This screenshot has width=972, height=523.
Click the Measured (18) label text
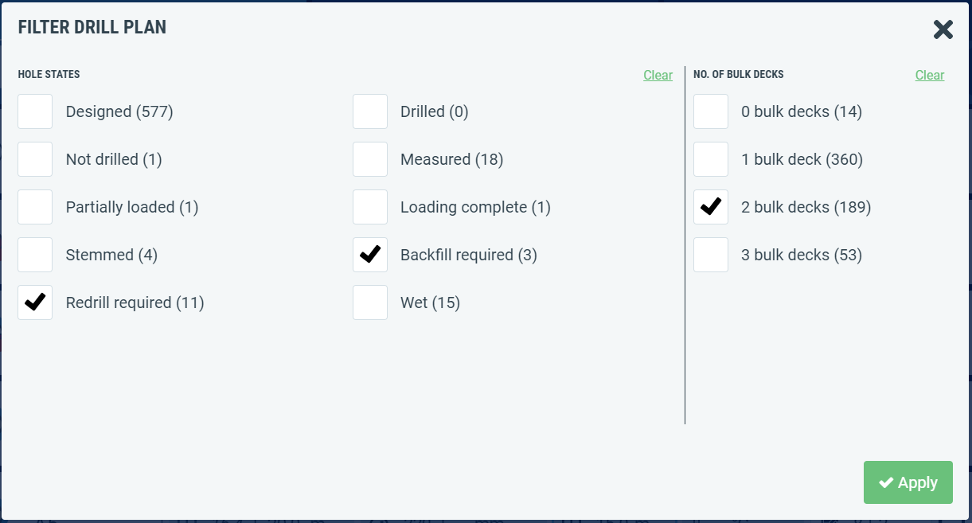[x=452, y=159]
